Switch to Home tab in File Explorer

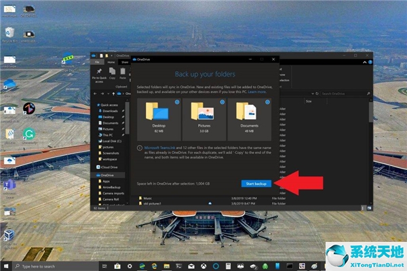click(111, 62)
